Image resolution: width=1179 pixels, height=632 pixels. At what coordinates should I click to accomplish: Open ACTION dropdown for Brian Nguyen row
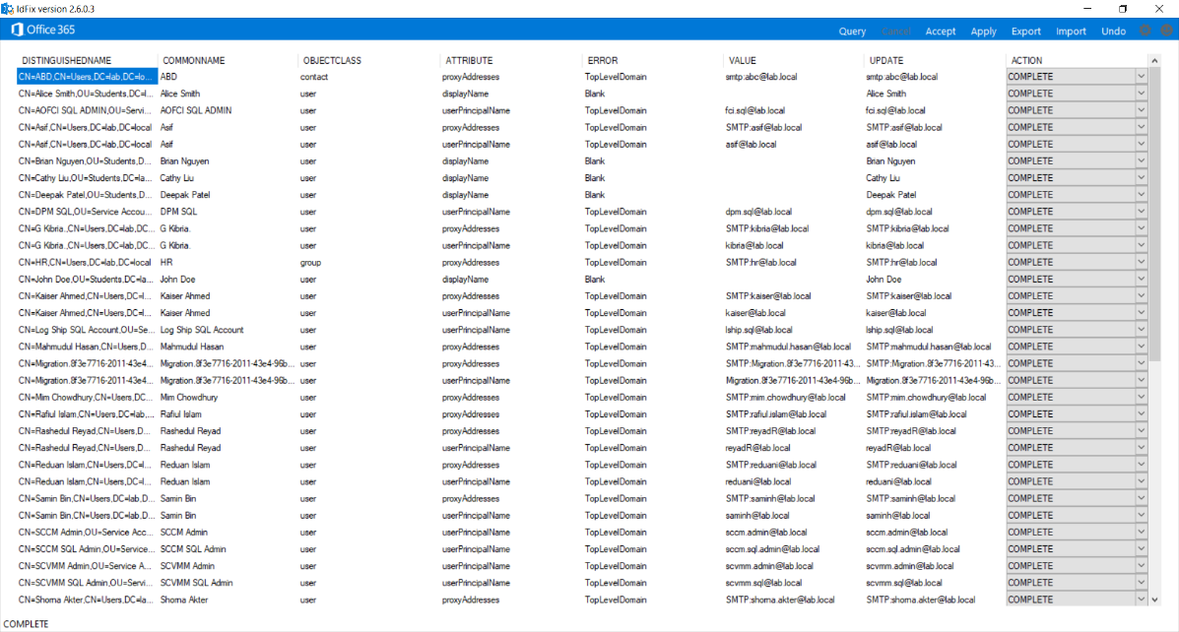[1141, 160]
